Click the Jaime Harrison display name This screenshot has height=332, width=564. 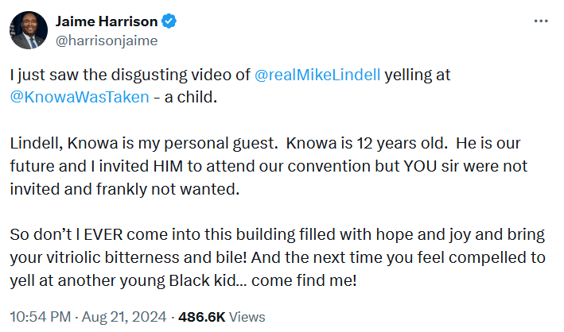pyautogui.click(x=99, y=20)
